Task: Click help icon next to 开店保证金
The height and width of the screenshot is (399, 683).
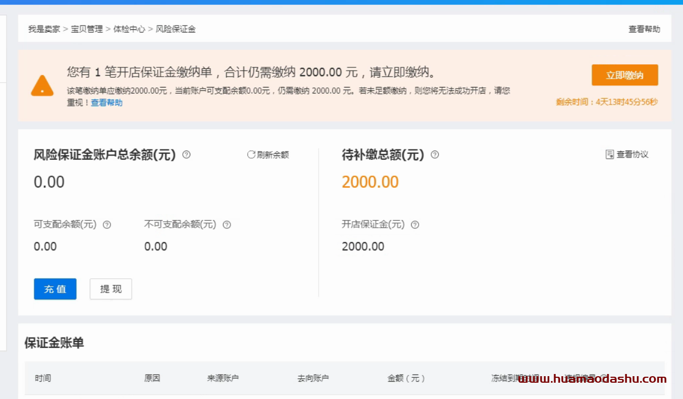Action: pos(415,225)
